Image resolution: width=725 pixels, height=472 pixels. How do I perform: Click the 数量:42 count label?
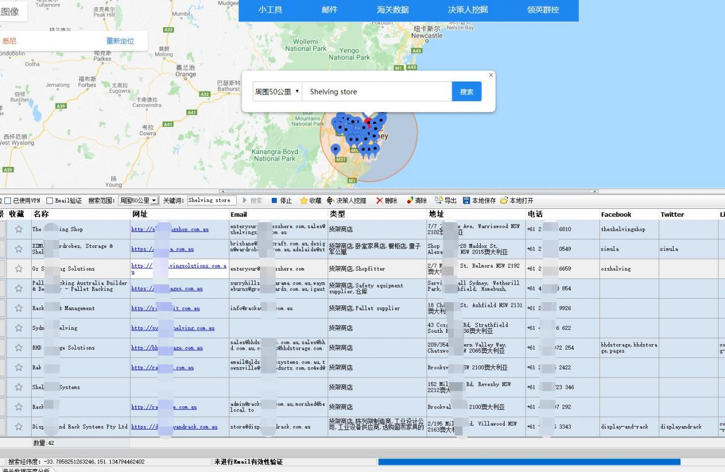(44, 443)
